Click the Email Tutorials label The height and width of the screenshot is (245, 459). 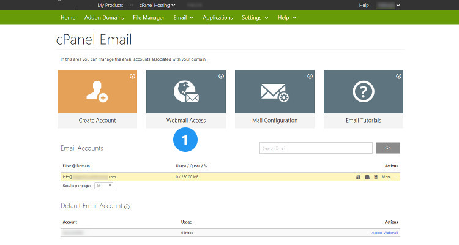[x=364, y=121]
